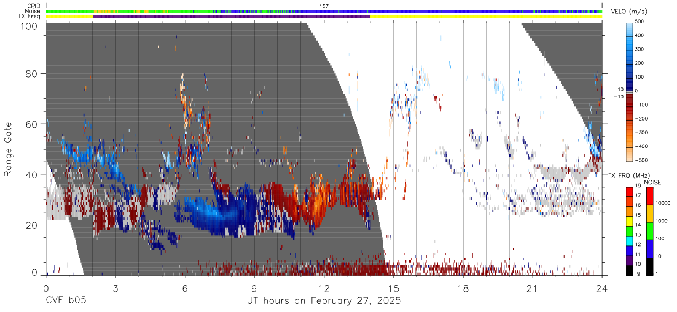677x312 pixels.
Task: Click the TX Freq row label
Action: click(x=30, y=16)
